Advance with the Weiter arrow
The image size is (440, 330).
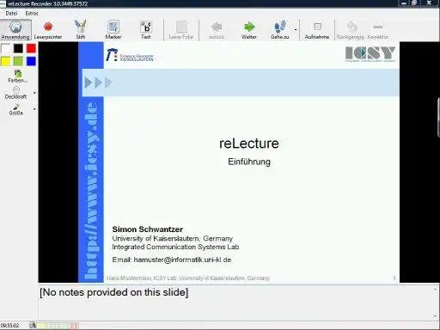click(x=249, y=29)
